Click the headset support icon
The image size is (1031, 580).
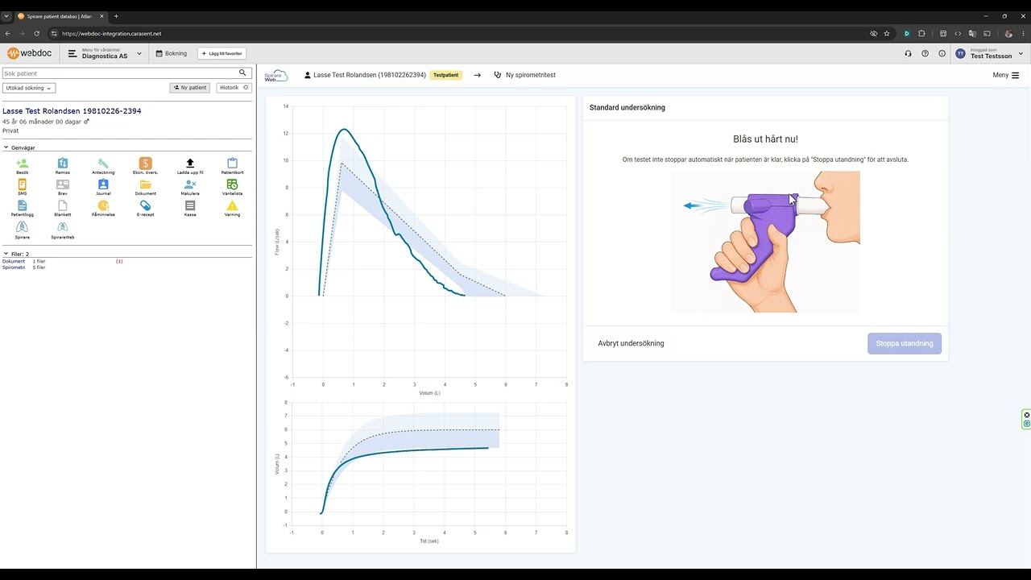click(908, 54)
